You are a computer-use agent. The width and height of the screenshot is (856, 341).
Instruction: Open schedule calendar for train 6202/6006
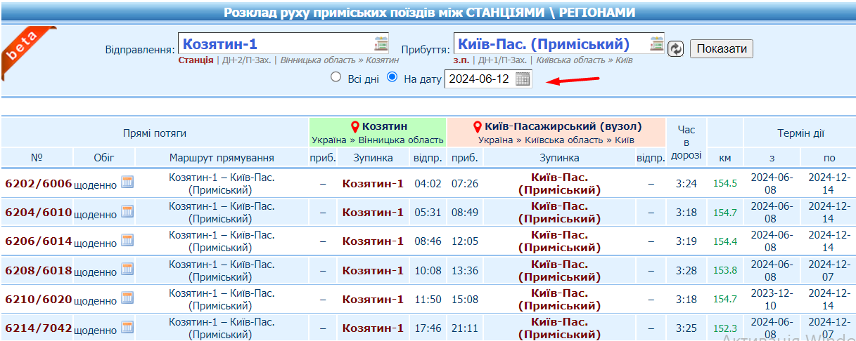[x=127, y=182]
